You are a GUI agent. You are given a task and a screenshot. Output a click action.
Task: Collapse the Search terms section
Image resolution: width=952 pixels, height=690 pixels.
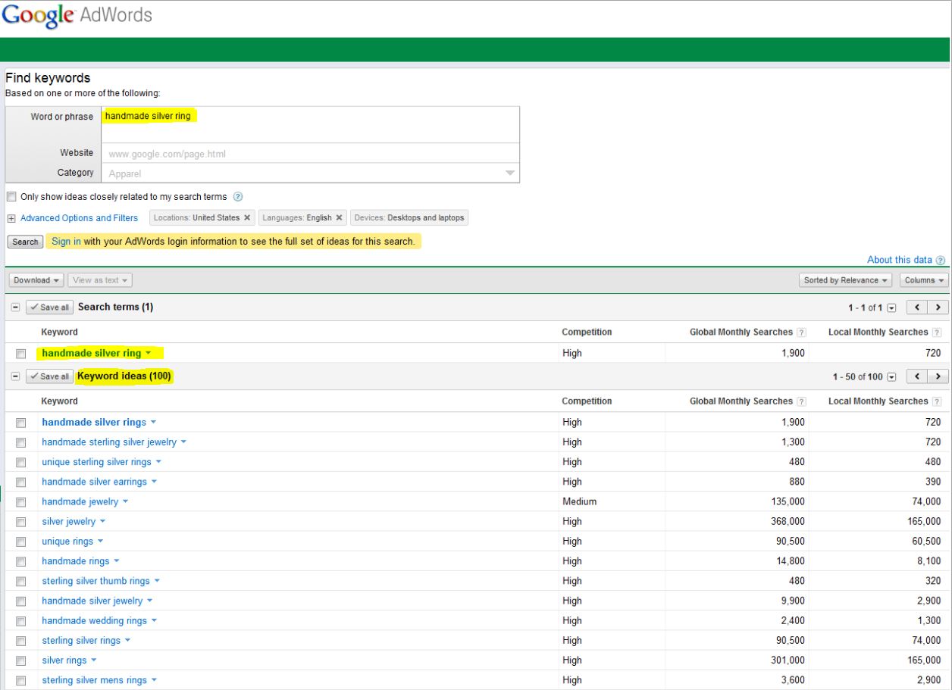[x=16, y=308]
